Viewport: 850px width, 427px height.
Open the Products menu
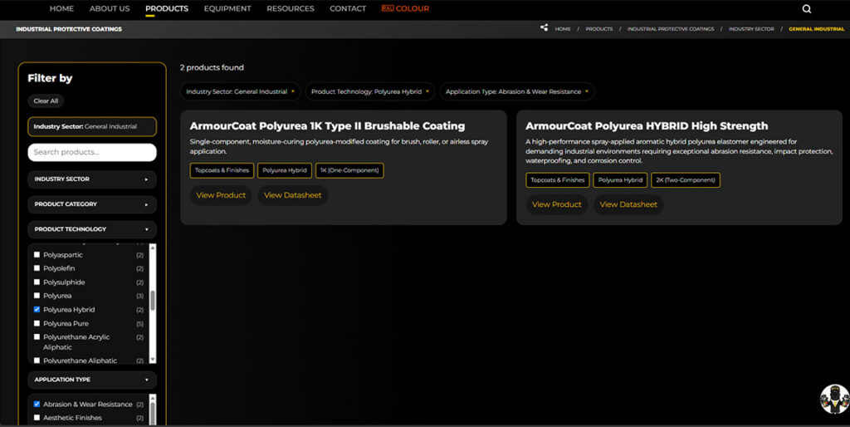(167, 8)
